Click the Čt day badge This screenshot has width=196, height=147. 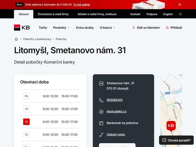pyautogui.click(x=26, y=135)
